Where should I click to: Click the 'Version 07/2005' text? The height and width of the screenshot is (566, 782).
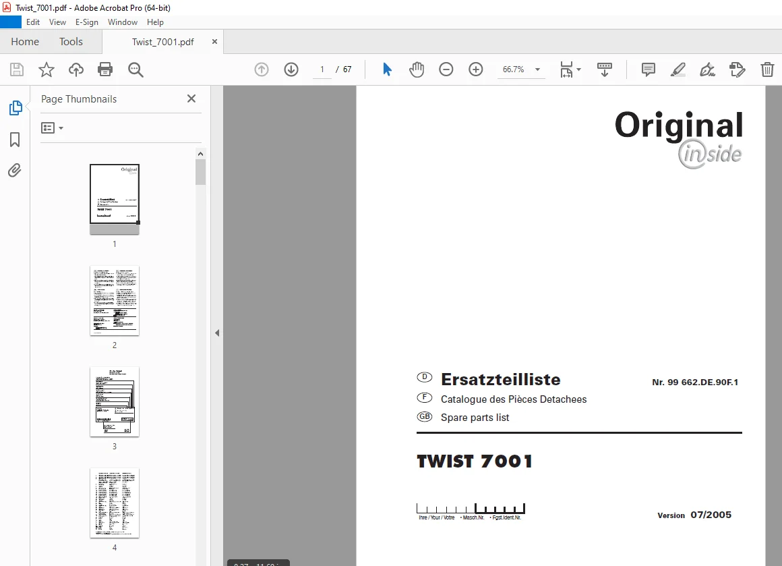(694, 515)
